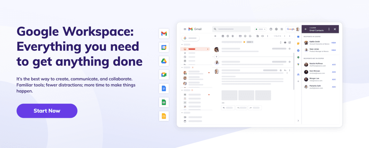Collapse the Meet section arrow in sidebar
Screen dimensions: 369x148
click(x=182, y=113)
